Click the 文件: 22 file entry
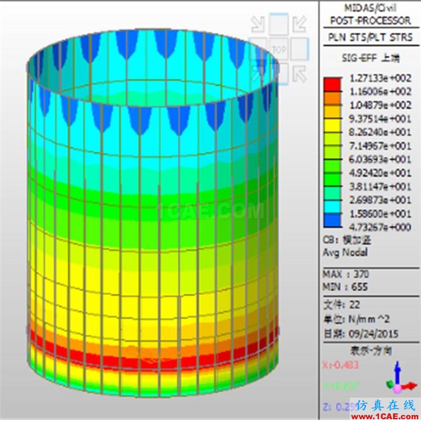The width and height of the screenshot is (421, 421). (x=341, y=305)
